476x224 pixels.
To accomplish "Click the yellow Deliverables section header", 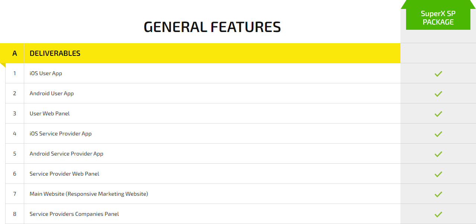I will (55, 53).
